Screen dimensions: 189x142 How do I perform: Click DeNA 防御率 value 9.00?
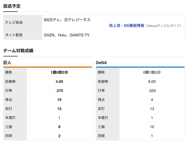[x=152, y=82]
